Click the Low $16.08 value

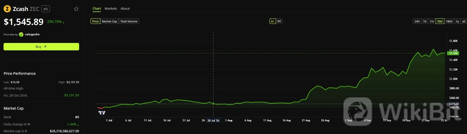[15, 82]
